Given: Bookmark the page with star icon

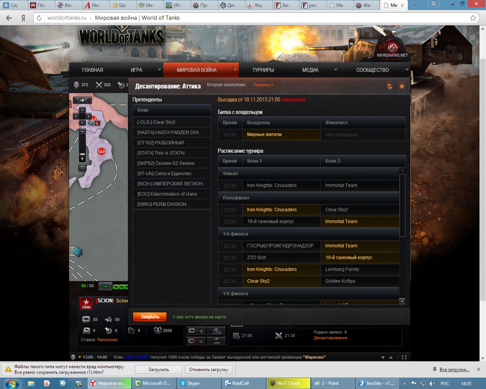Looking at the screenshot, I should (x=473, y=18).
